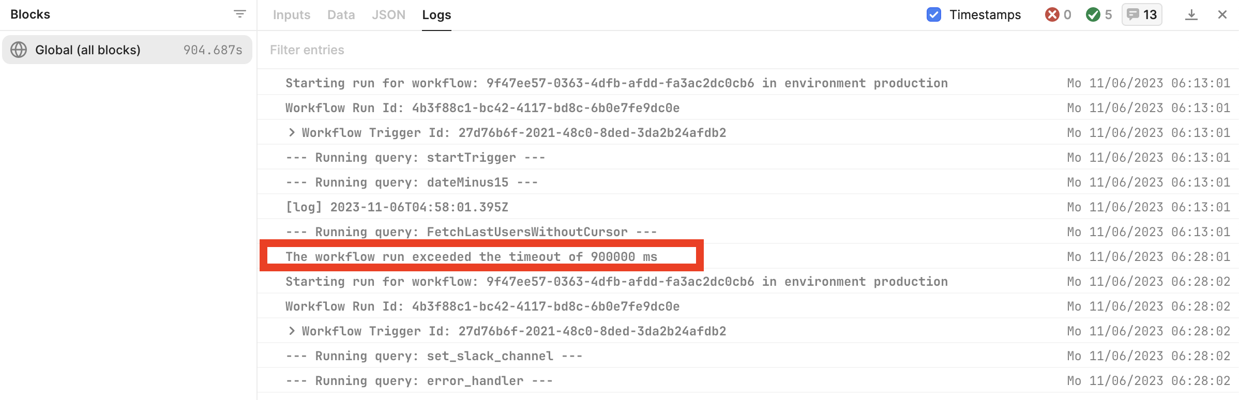The width and height of the screenshot is (1239, 400).
Task: Switch to the JSON tab
Action: (x=388, y=15)
